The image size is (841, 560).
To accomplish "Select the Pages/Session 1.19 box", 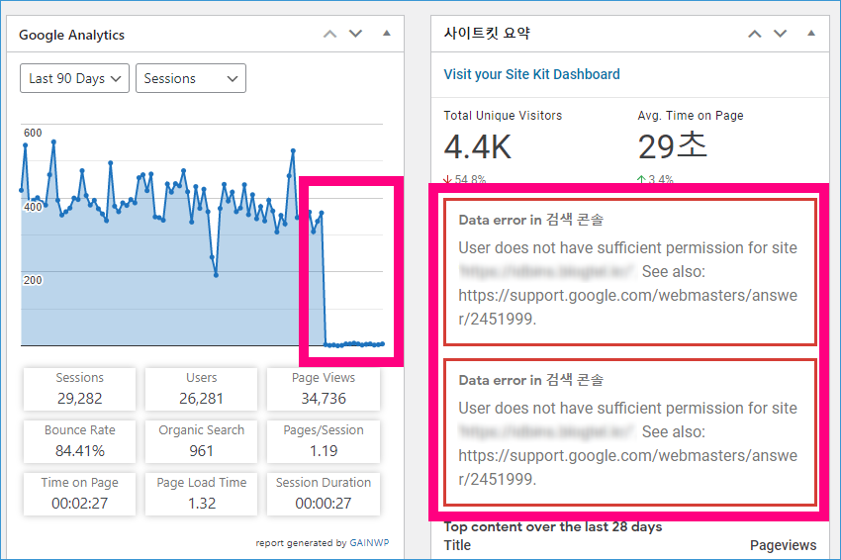I will tap(324, 441).
